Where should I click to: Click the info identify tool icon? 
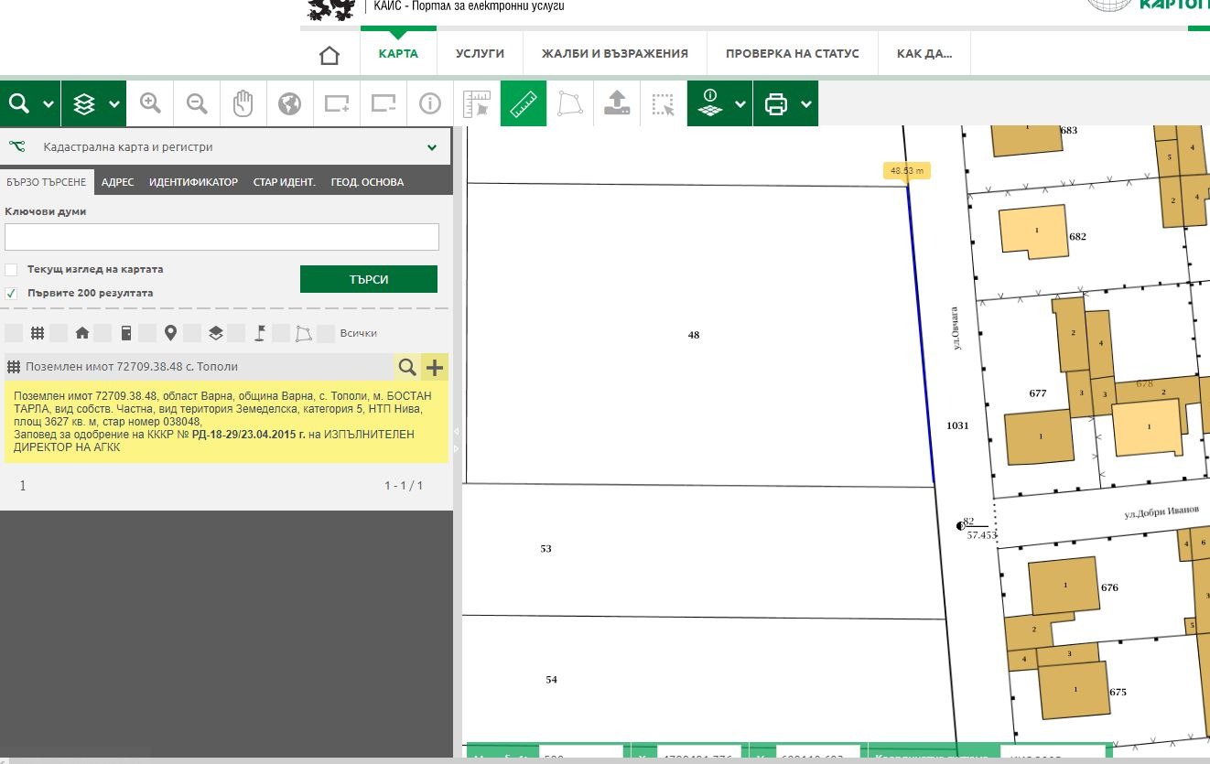(429, 104)
